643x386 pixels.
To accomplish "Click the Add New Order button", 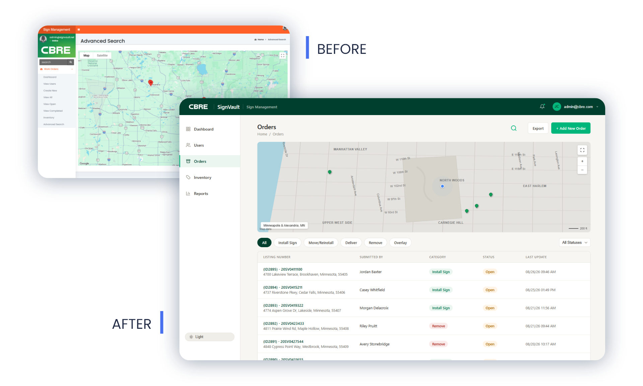I will point(571,128).
